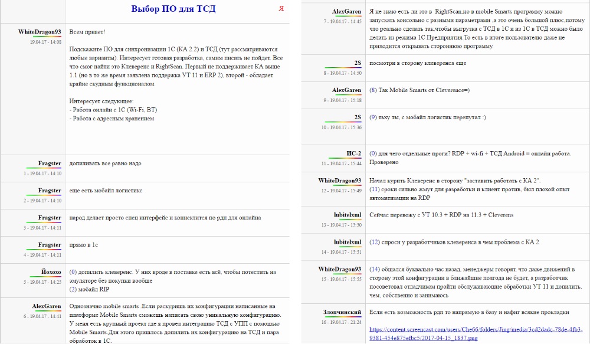The width and height of the screenshot is (590, 344).
Task: Follow the (14) reference in WhiteDragon93's post 15
Action: click(x=375, y=270)
